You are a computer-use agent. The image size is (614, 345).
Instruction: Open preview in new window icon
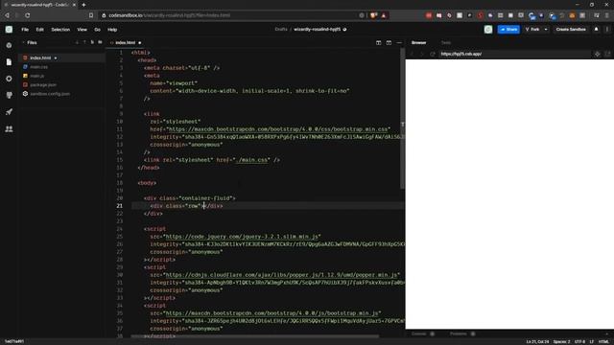[x=607, y=54]
